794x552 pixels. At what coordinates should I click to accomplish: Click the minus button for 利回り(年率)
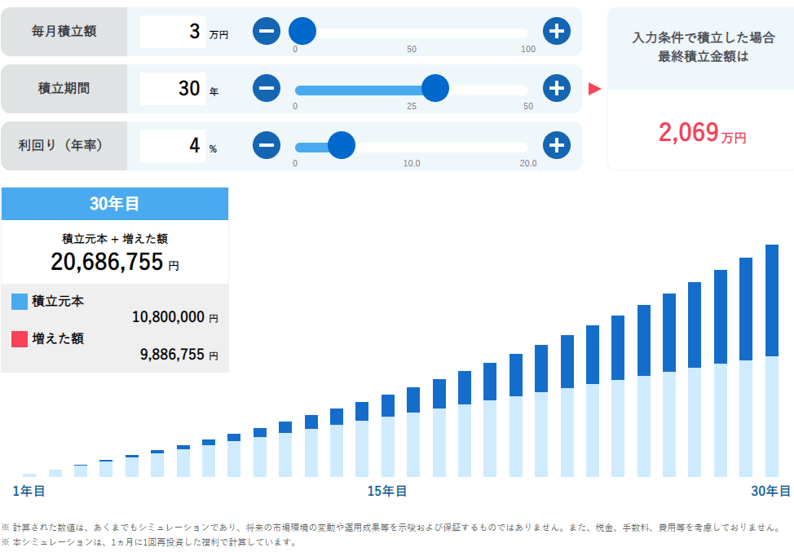click(x=267, y=145)
